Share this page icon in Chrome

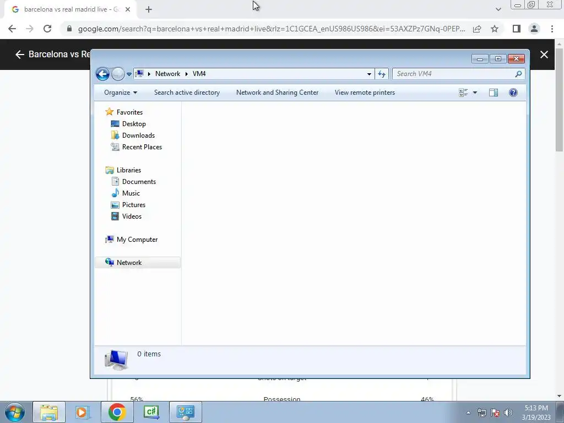(477, 29)
